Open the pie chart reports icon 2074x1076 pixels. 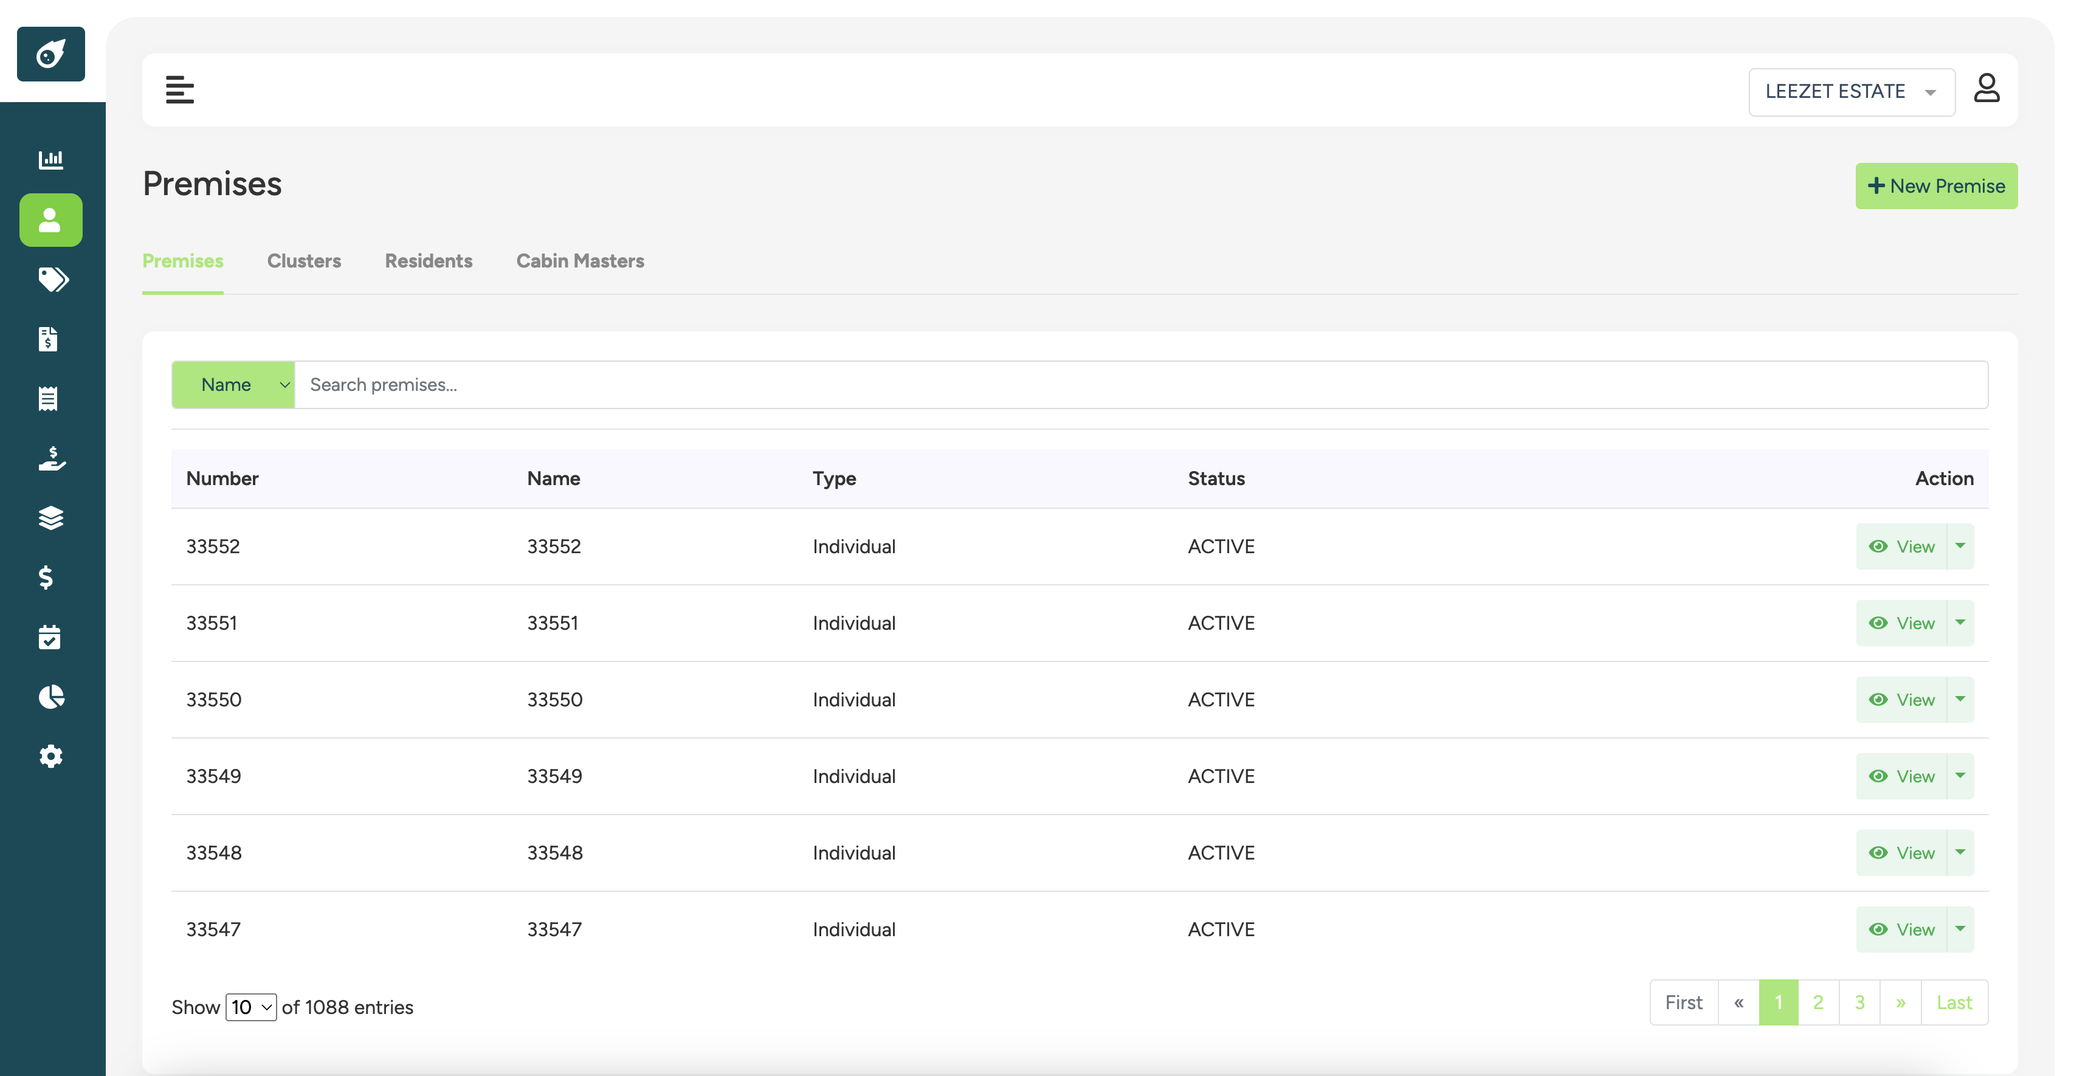(52, 697)
